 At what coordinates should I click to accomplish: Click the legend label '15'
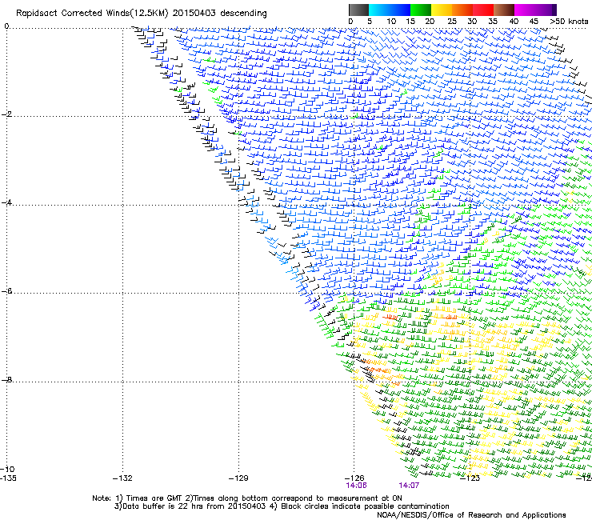(x=410, y=22)
